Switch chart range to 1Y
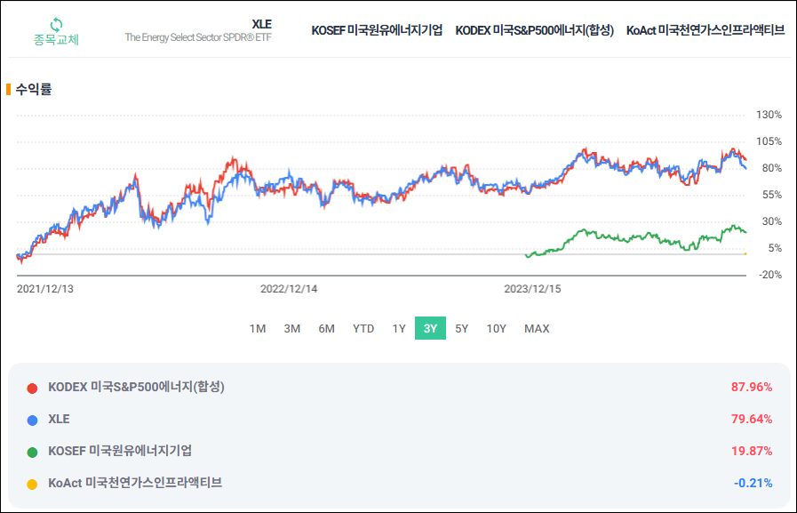Viewport: 797px width, 513px height. click(x=399, y=328)
